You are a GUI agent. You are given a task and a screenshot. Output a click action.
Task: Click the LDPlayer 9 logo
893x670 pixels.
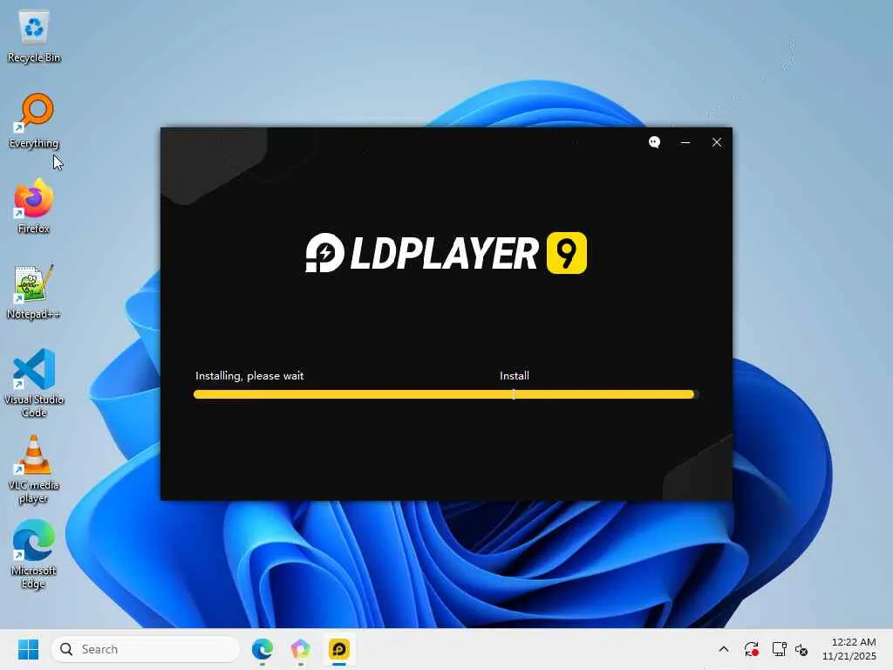(x=446, y=253)
